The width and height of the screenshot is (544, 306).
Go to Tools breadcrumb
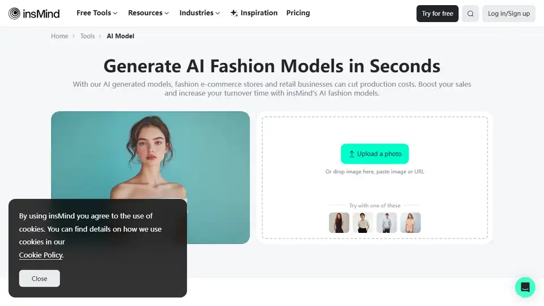tap(87, 36)
